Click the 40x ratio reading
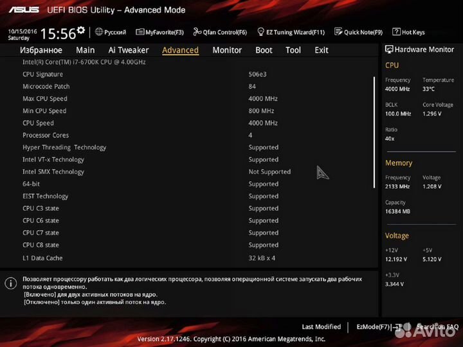The height and width of the screenshot is (347, 463). 390,138
